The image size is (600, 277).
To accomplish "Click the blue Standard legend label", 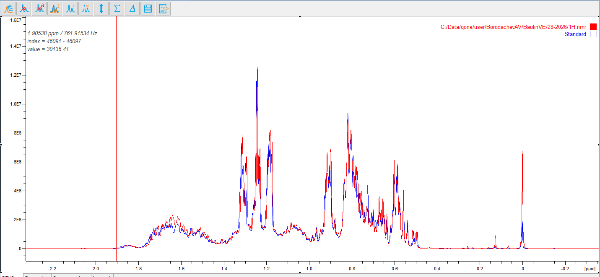I will [575, 34].
